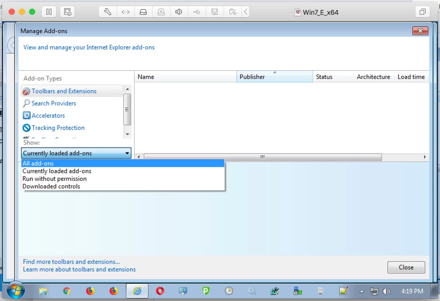This screenshot has height=301, width=440.
Task: Choose All add-ons in dropdown list
Action: tap(123, 163)
